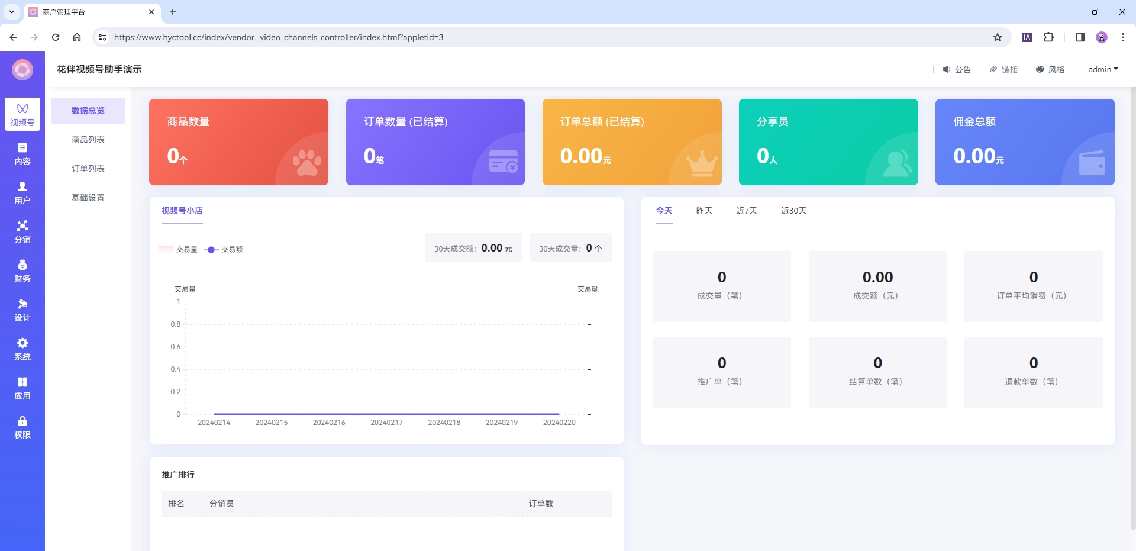Click the paw icon on 商品数量 card

[307, 163]
